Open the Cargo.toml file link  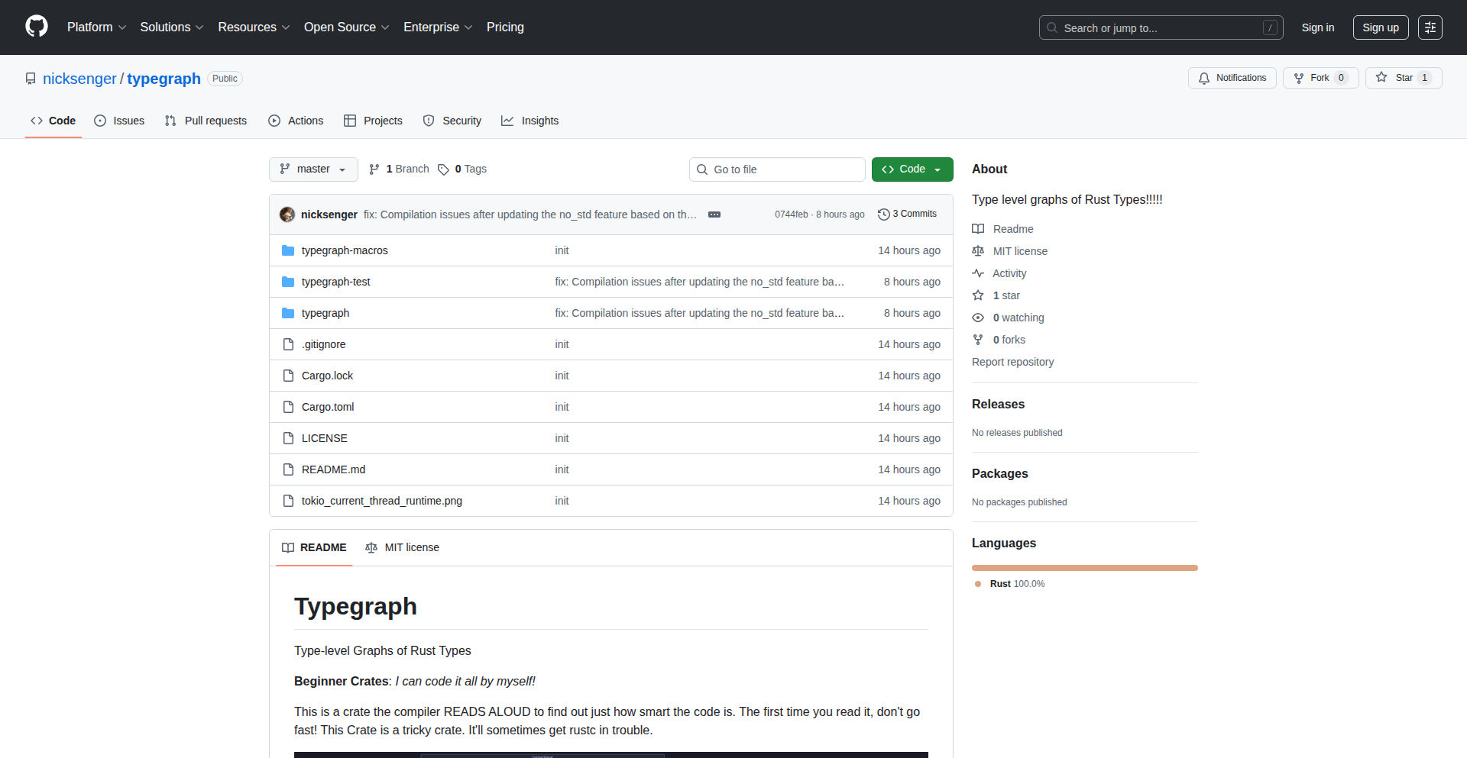(x=327, y=407)
